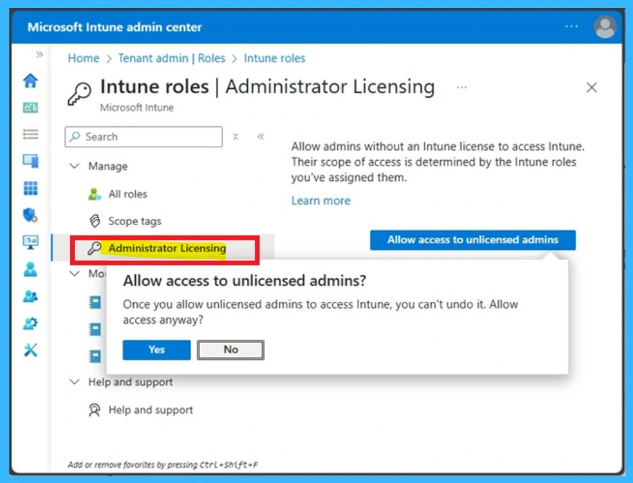This screenshot has height=483, width=633.
Task: Click inside the Search input field
Action: click(143, 136)
